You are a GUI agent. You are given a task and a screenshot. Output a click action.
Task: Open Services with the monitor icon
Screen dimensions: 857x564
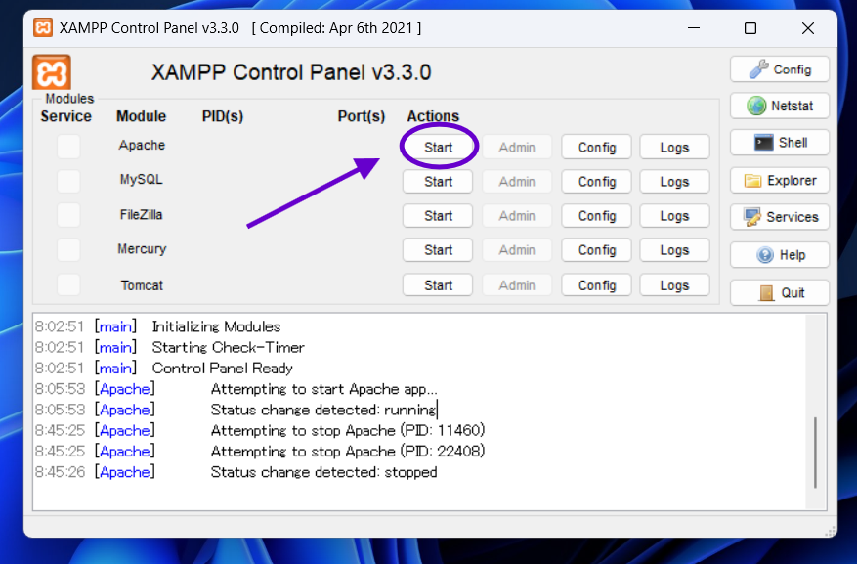[779, 217]
